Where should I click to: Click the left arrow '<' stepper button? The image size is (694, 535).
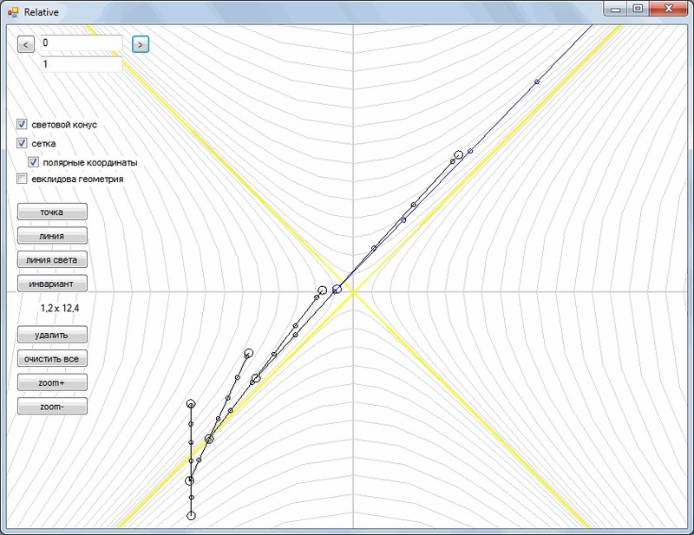26,45
